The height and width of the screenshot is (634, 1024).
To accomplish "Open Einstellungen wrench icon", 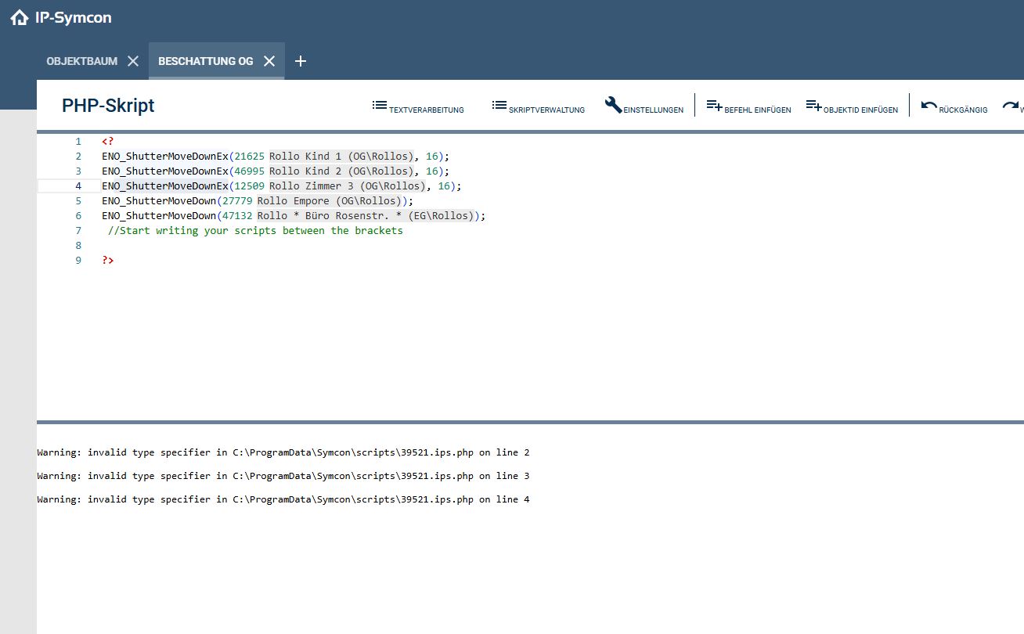I will 614,105.
